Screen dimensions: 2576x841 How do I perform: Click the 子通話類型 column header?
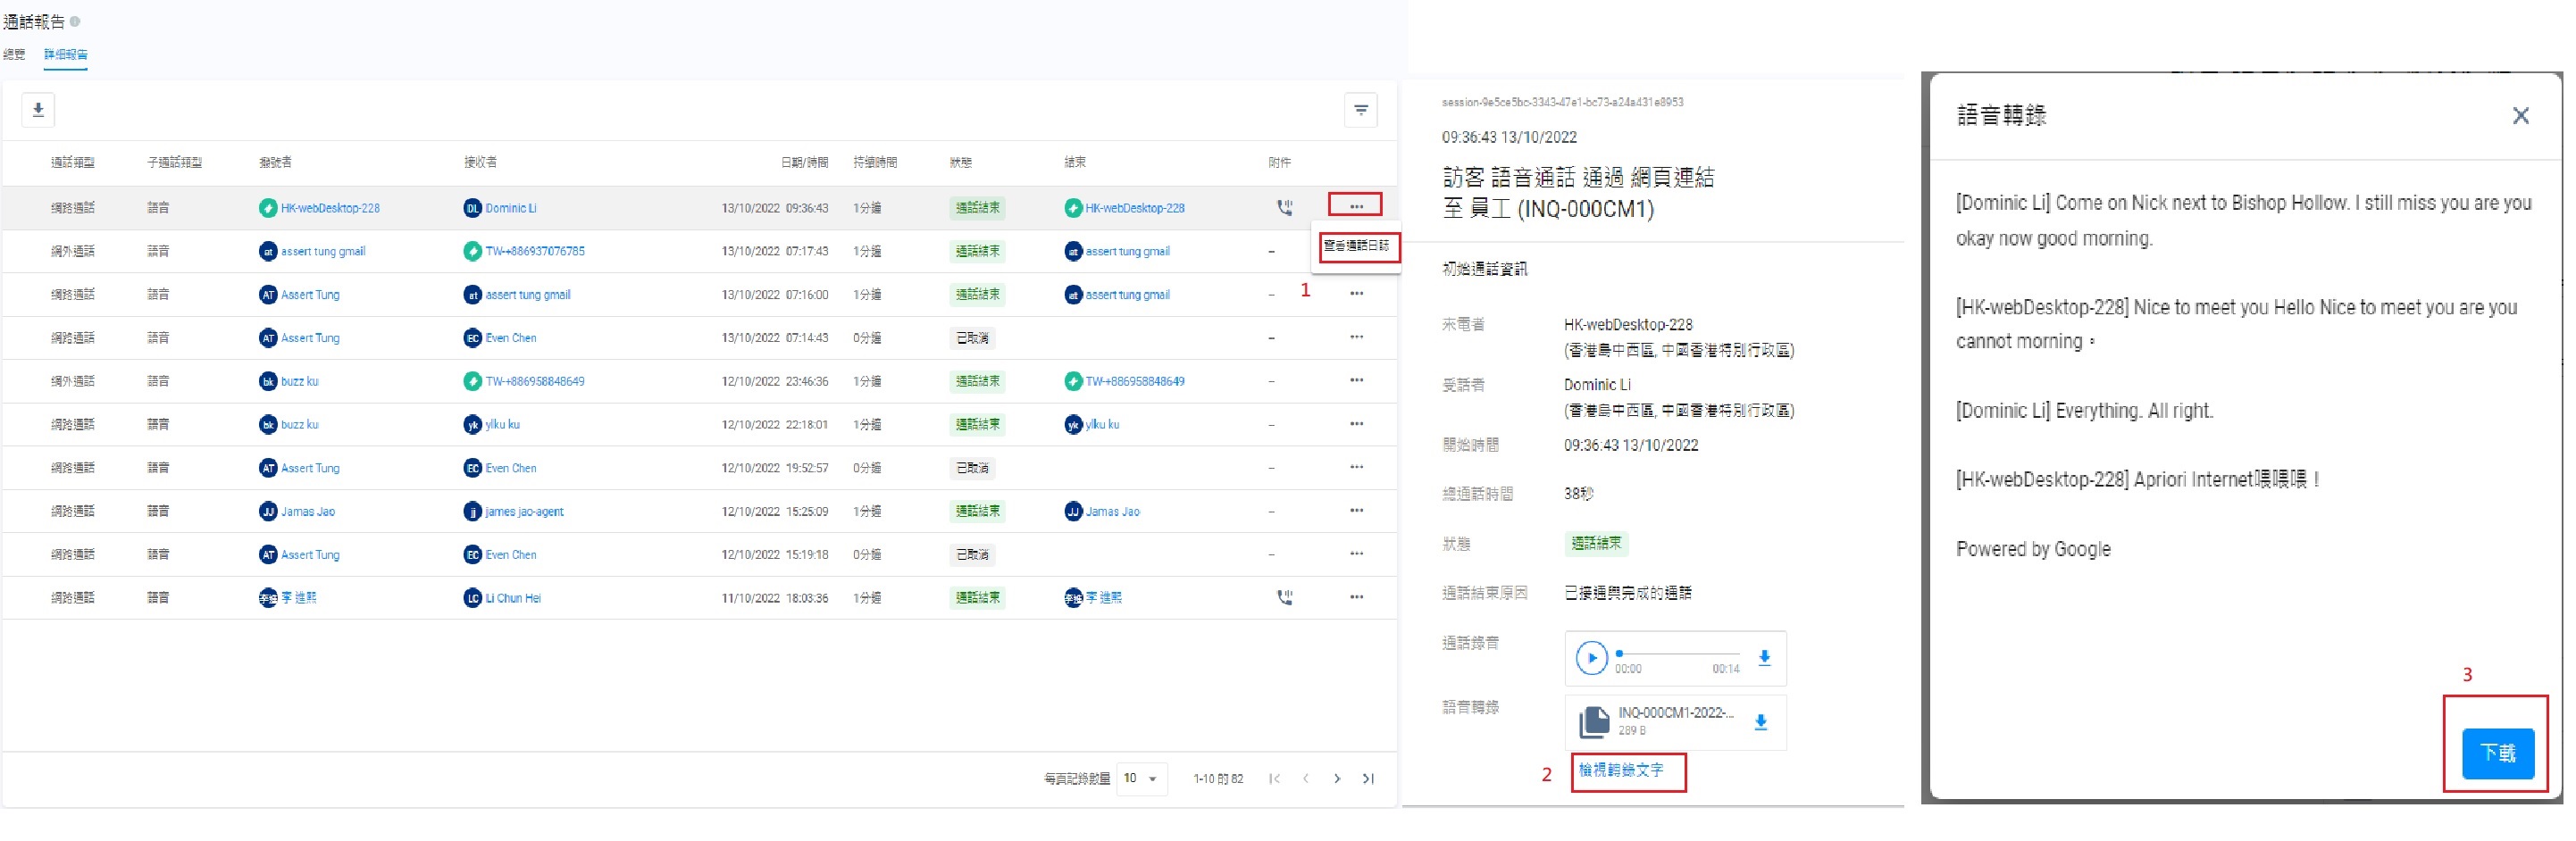174,162
